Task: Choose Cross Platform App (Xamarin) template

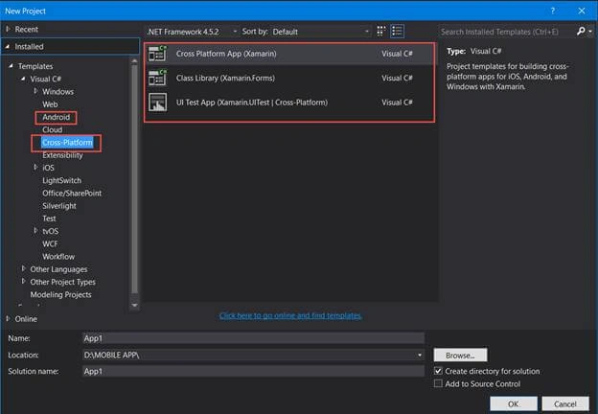Action: (289, 54)
